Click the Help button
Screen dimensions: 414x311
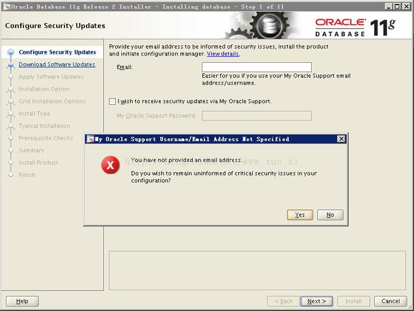22,301
